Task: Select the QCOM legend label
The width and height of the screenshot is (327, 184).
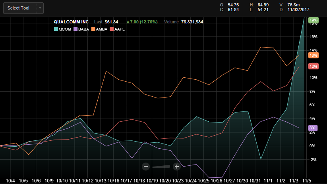Action: [65, 29]
